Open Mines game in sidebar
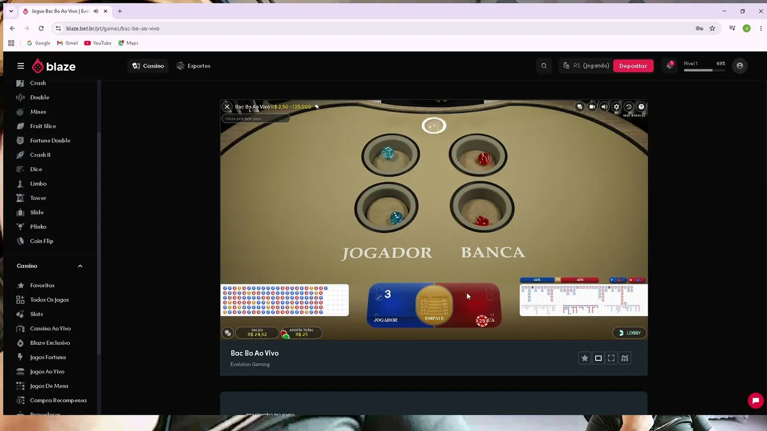The width and height of the screenshot is (767, 431). click(x=38, y=112)
